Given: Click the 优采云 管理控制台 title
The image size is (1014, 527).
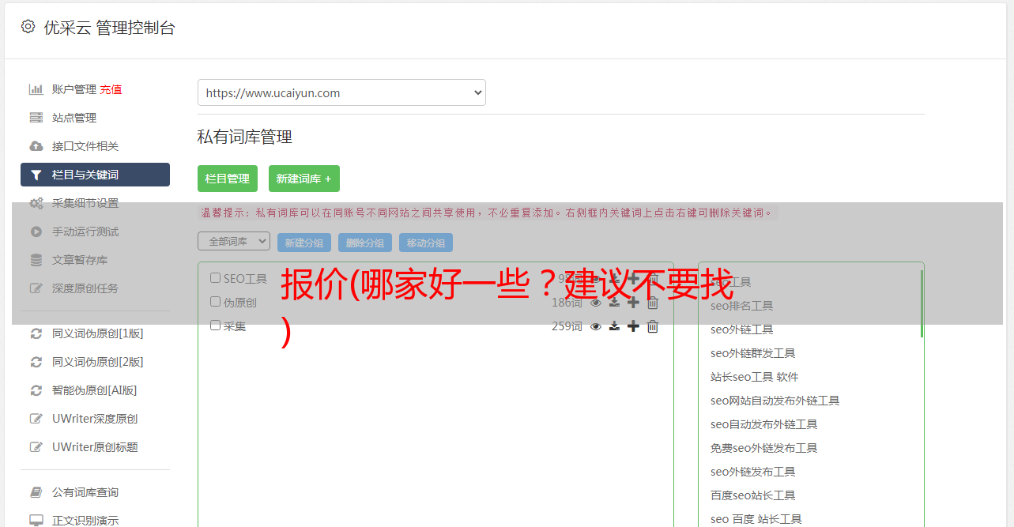Looking at the screenshot, I should [109, 28].
